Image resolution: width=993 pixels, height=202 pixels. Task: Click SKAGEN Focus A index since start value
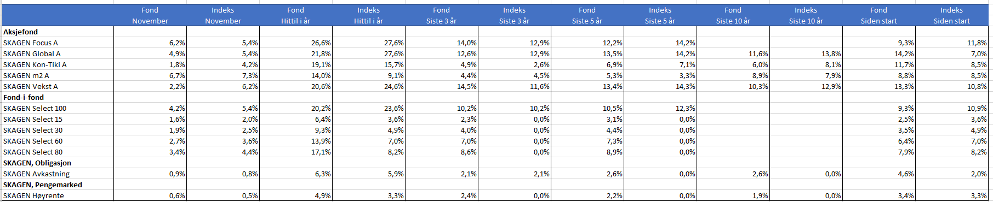[977, 43]
